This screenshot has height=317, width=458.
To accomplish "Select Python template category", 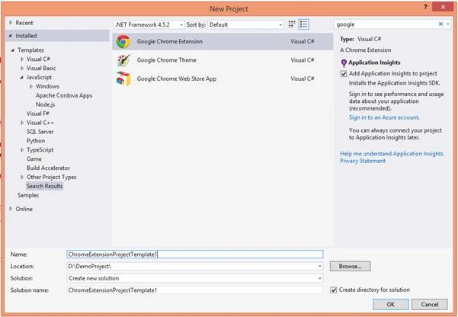I will [x=36, y=141].
